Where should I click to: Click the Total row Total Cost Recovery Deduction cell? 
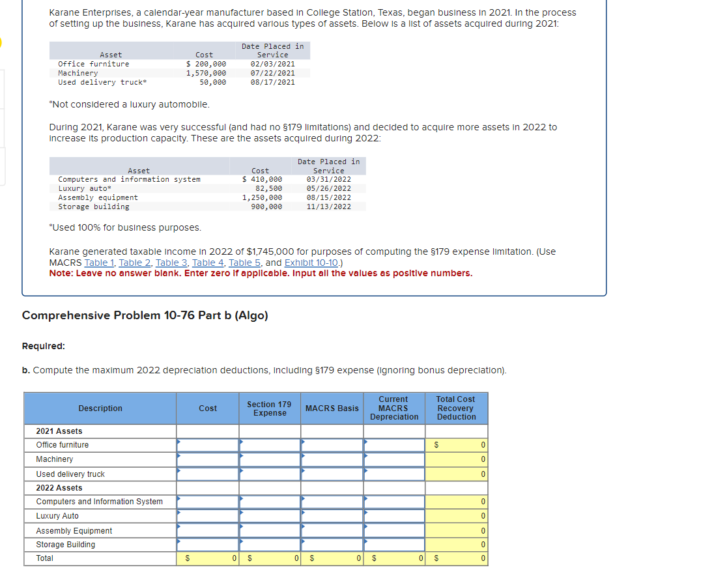pyautogui.click(x=456, y=558)
